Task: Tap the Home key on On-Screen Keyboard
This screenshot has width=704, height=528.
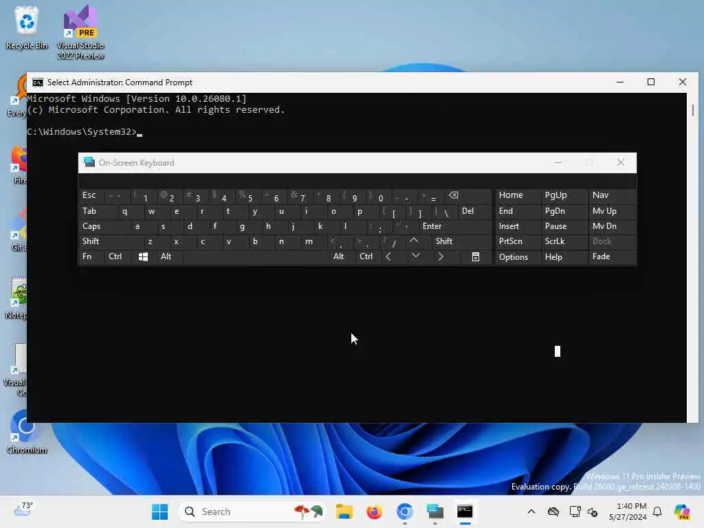Action: (517, 195)
